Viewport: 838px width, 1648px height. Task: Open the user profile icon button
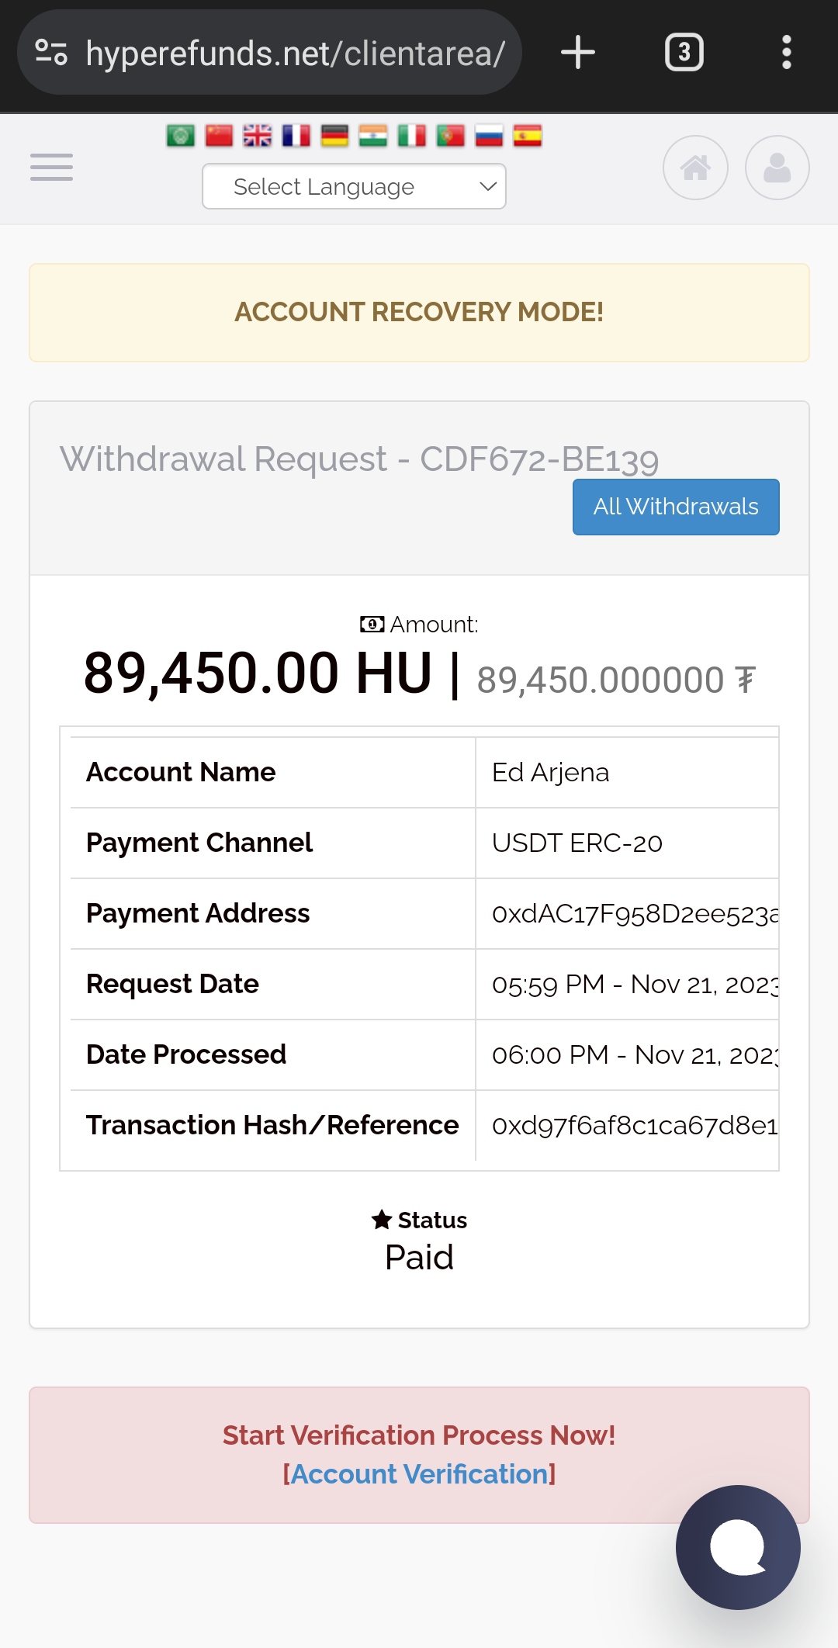[777, 168]
